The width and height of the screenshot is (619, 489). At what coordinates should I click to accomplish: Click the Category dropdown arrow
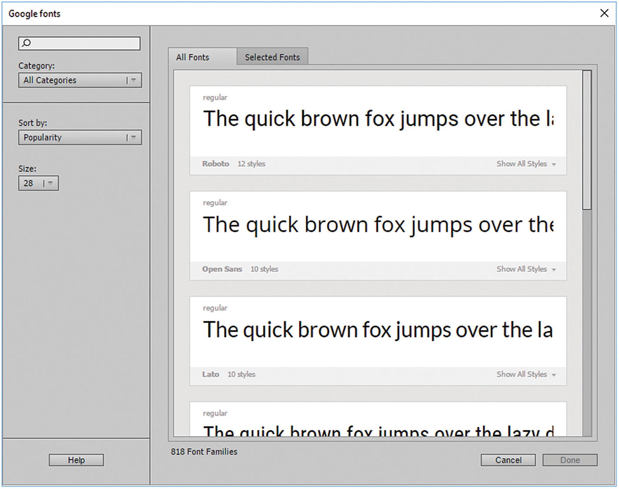pyautogui.click(x=133, y=80)
